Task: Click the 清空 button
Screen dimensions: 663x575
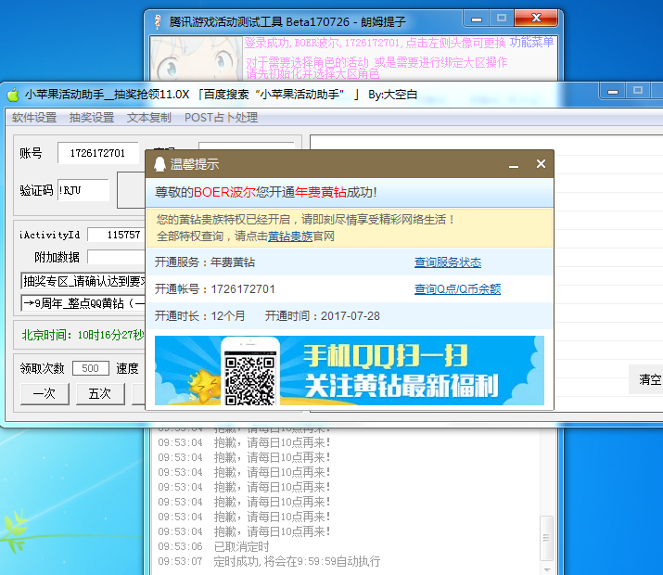Action: click(x=648, y=379)
